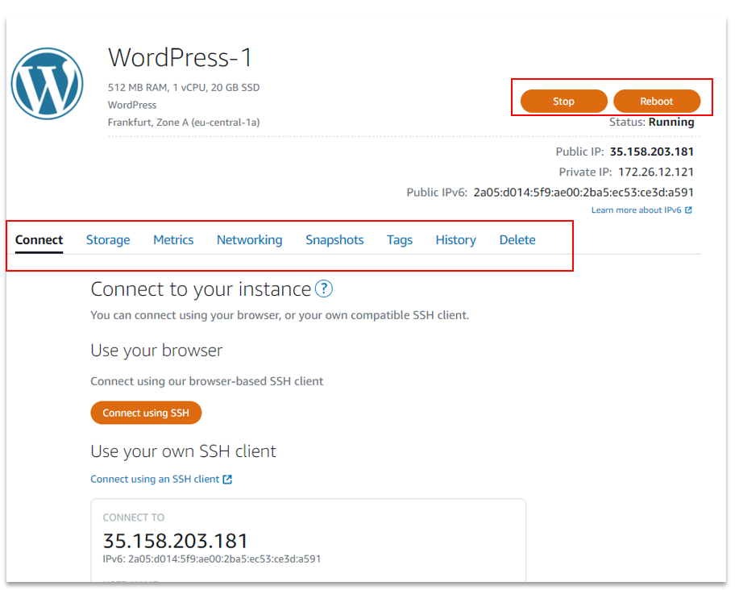739x590 pixels.
Task: Follow the Learn more about IPv6 link
Action: 637,210
